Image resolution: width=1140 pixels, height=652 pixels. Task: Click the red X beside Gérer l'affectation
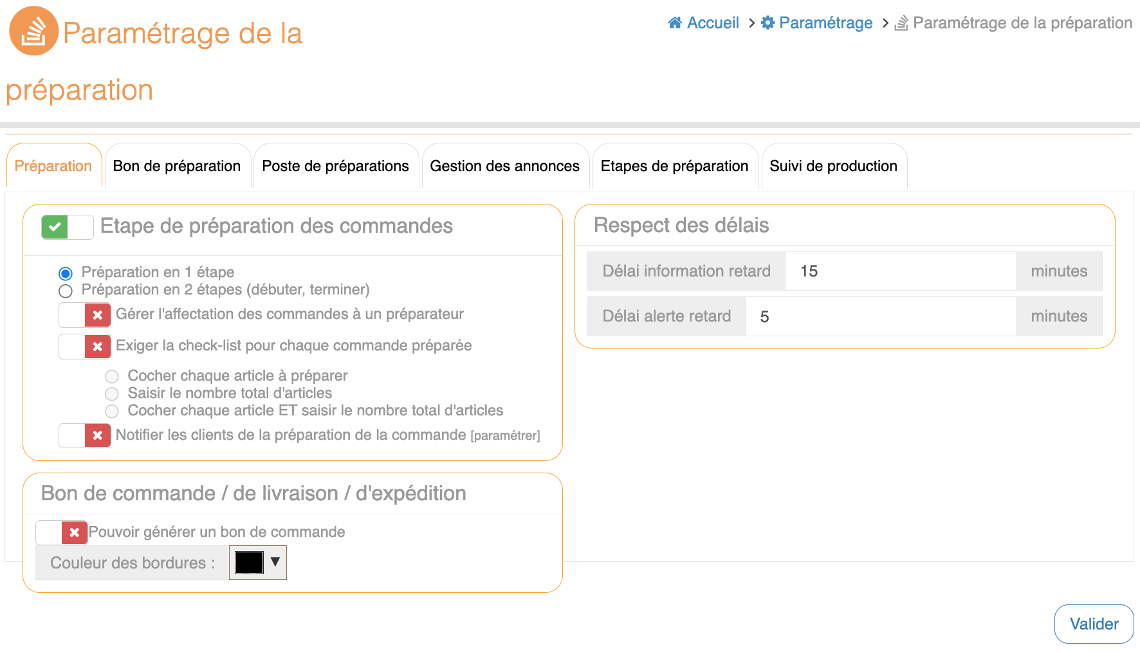tap(98, 315)
